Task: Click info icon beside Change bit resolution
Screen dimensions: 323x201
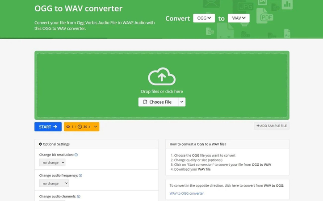Action: tap(76, 155)
